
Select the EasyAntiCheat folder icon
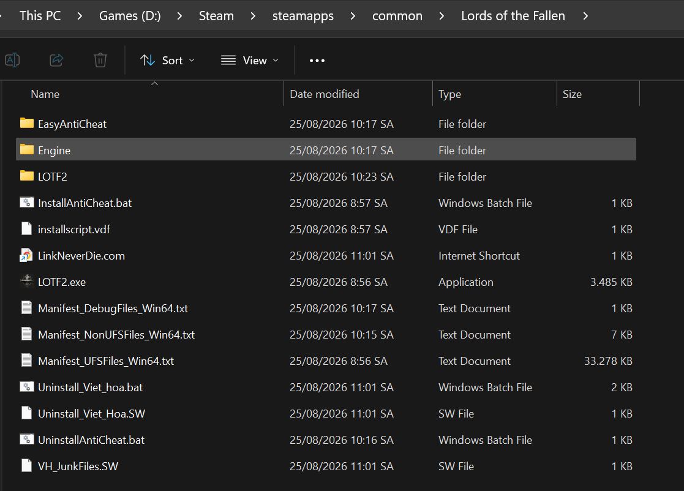click(x=26, y=124)
